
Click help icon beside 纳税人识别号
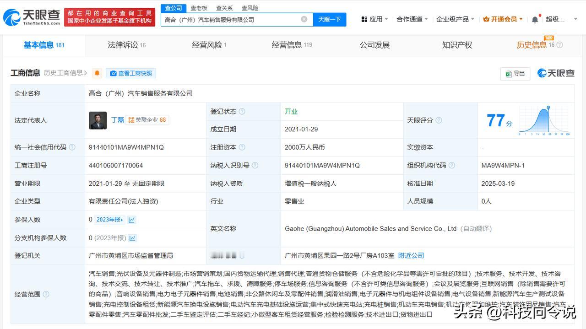255,165
